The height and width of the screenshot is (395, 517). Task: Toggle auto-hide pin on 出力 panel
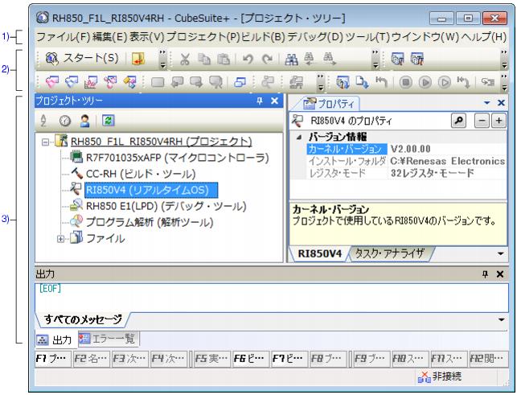(x=483, y=274)
